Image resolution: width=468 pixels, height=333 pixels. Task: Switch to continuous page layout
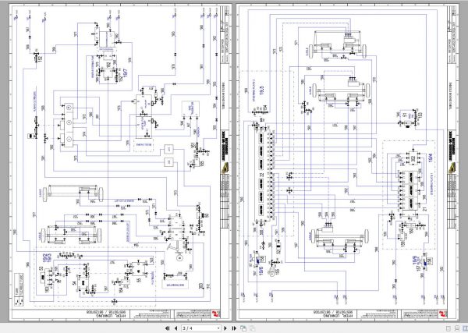coord(456,328)
